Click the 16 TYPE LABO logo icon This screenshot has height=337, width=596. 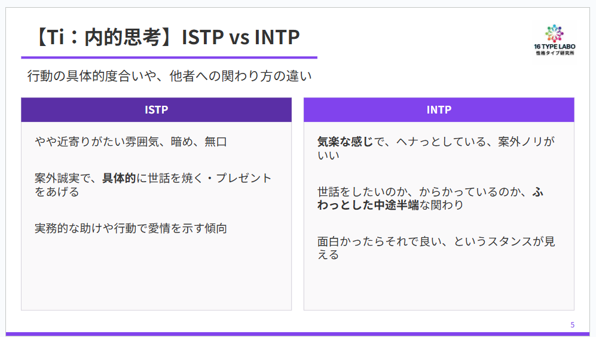[x=554, y=33]
